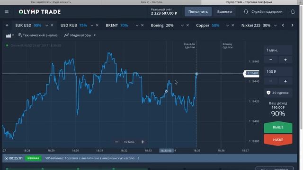The height and width of the screenshot is (170, 303).
Task: Switch to YouTube browser tab
Action: tap(151, 2)
